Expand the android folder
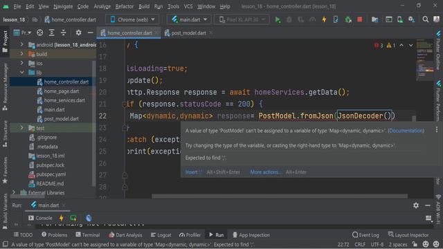Viewport: 443px width, 249px height. pos(21,44)
